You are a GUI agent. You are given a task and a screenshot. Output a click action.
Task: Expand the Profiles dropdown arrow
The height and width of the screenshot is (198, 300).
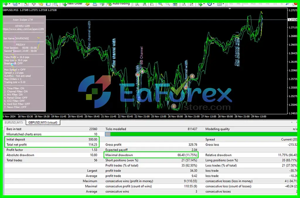[19, 4]
